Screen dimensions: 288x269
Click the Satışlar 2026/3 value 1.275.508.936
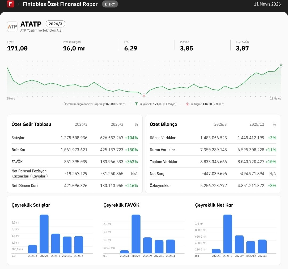tap(74, 138)
